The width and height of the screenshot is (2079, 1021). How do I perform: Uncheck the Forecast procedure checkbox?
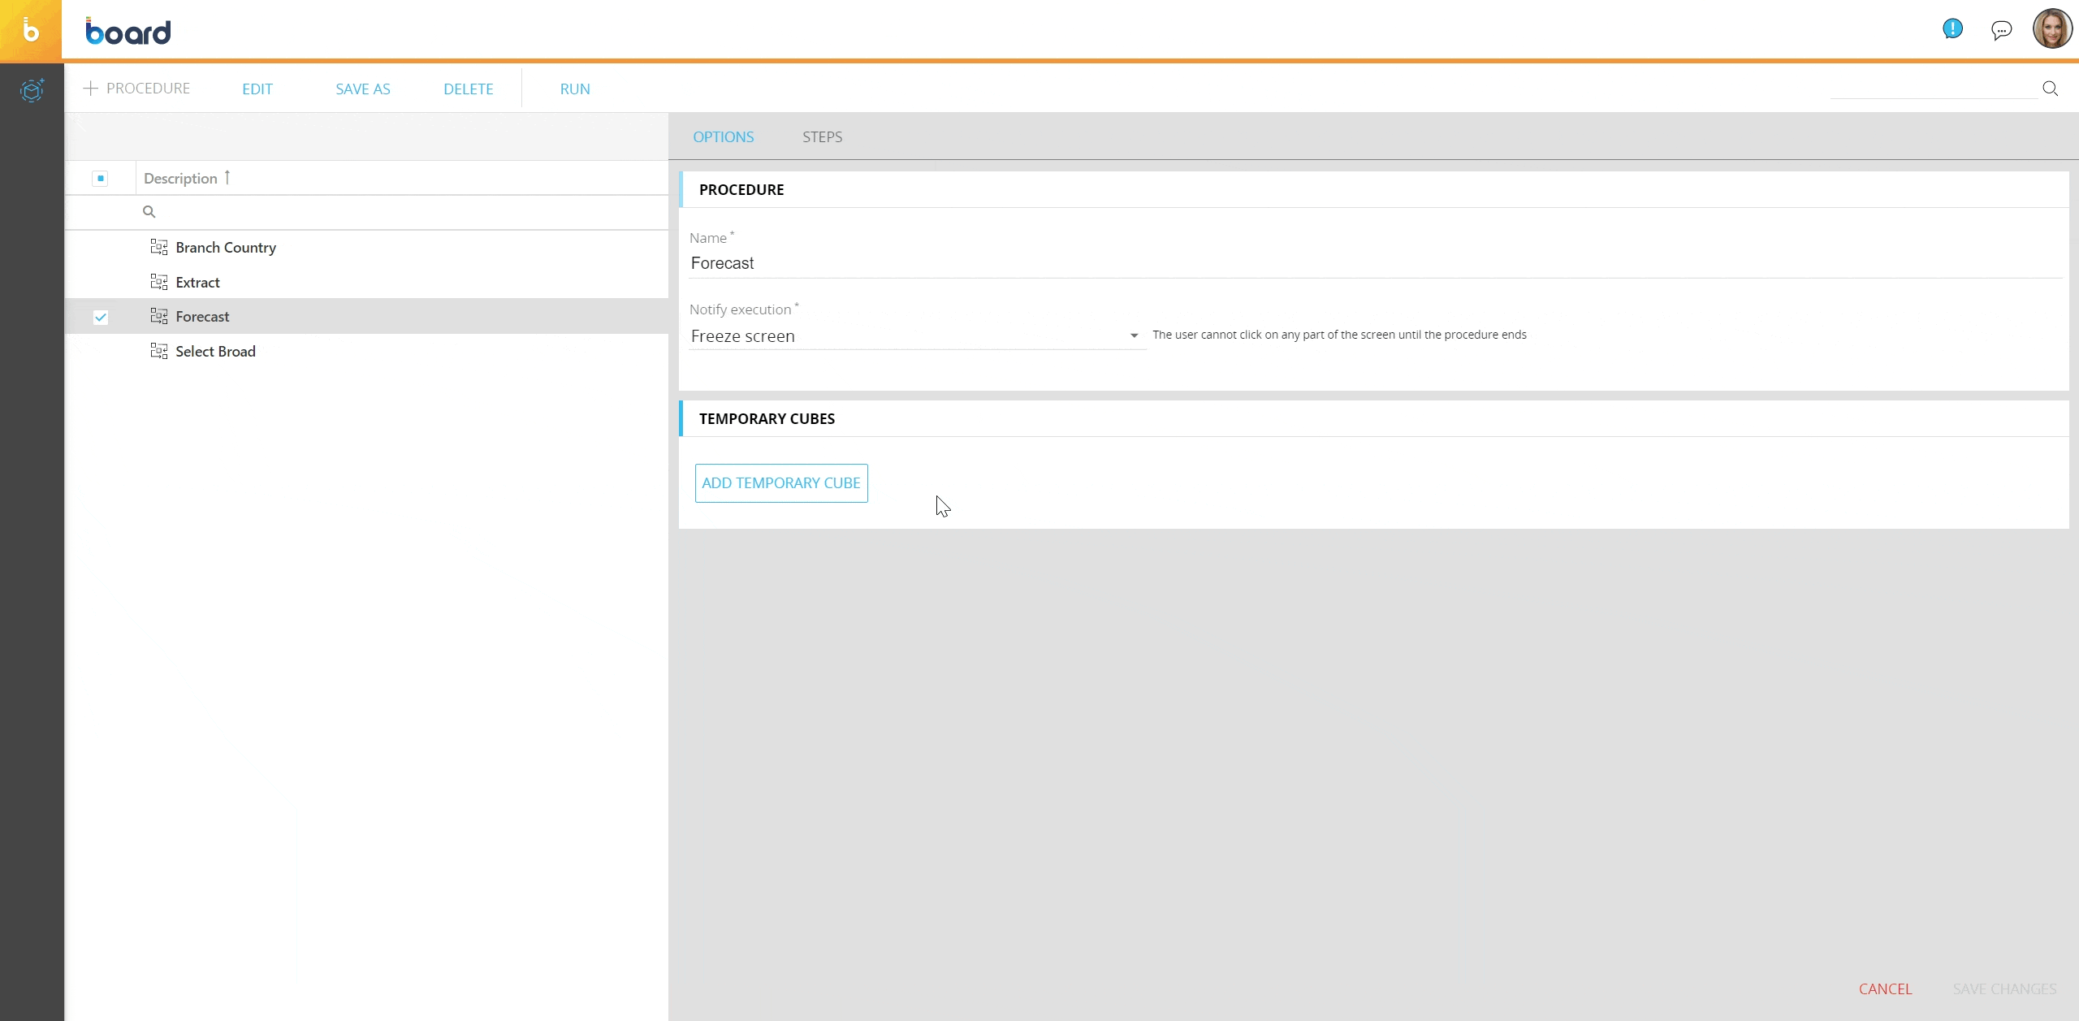[101, 317]
